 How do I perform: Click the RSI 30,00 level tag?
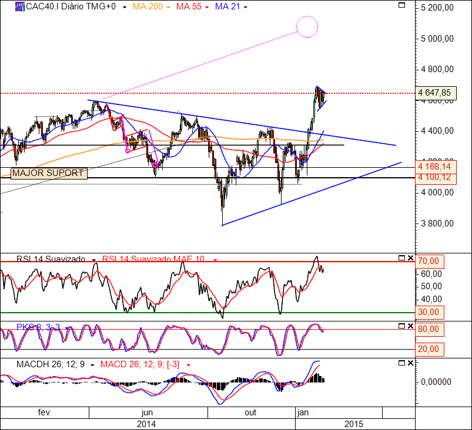[430, 312]
